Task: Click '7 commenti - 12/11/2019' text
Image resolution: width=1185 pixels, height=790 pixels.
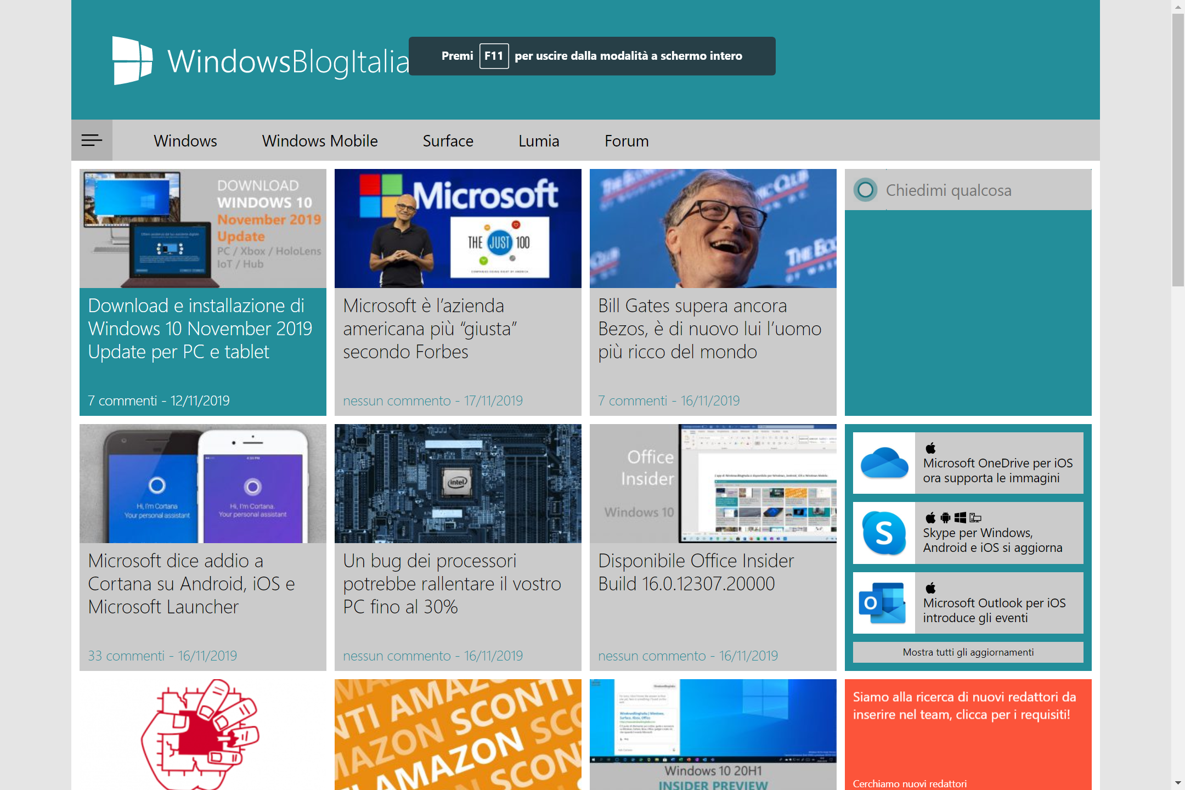Action: pyautogui.click(x=159, y=401)
